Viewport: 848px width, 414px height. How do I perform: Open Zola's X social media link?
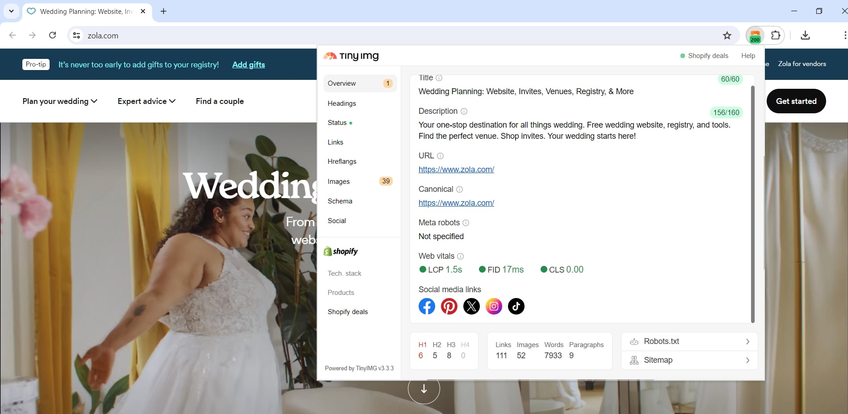point(471,306)
